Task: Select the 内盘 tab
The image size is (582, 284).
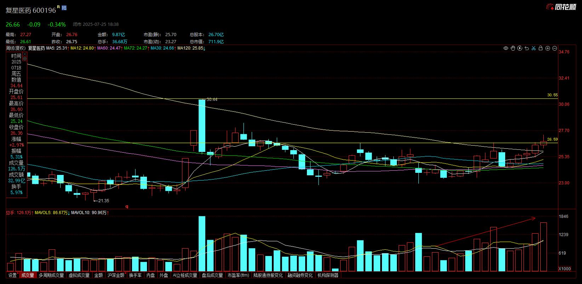Action: [151, 275]
